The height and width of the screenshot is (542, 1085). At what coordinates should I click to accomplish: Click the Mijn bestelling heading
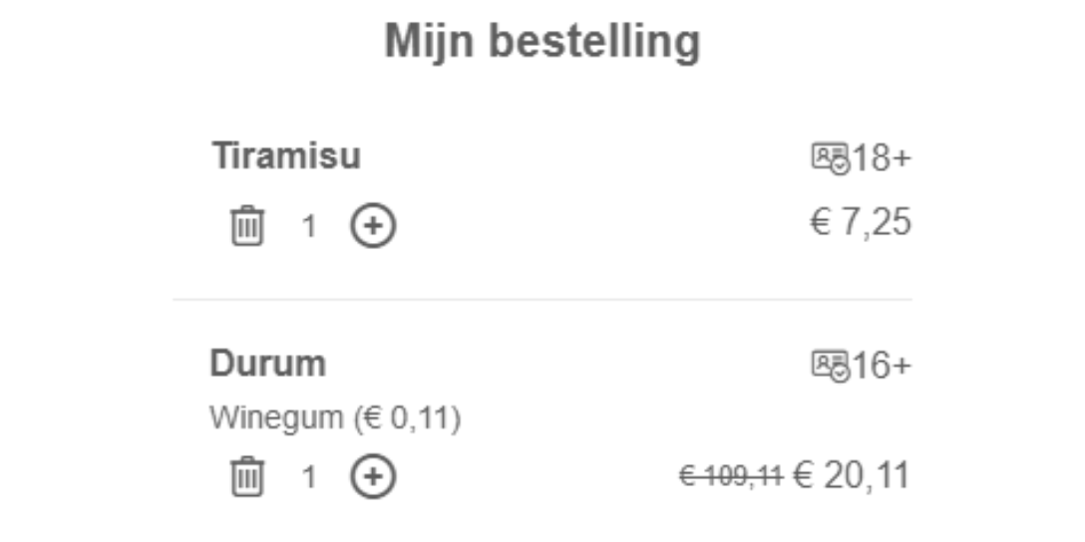coord(542,43)
